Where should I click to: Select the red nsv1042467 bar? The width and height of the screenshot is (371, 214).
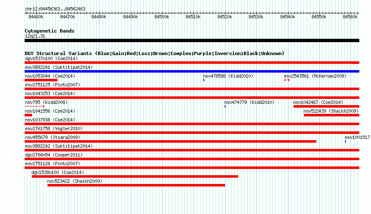pyautogui.click(x=326, y=106)
